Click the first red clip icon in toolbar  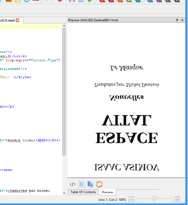[102, 1]
